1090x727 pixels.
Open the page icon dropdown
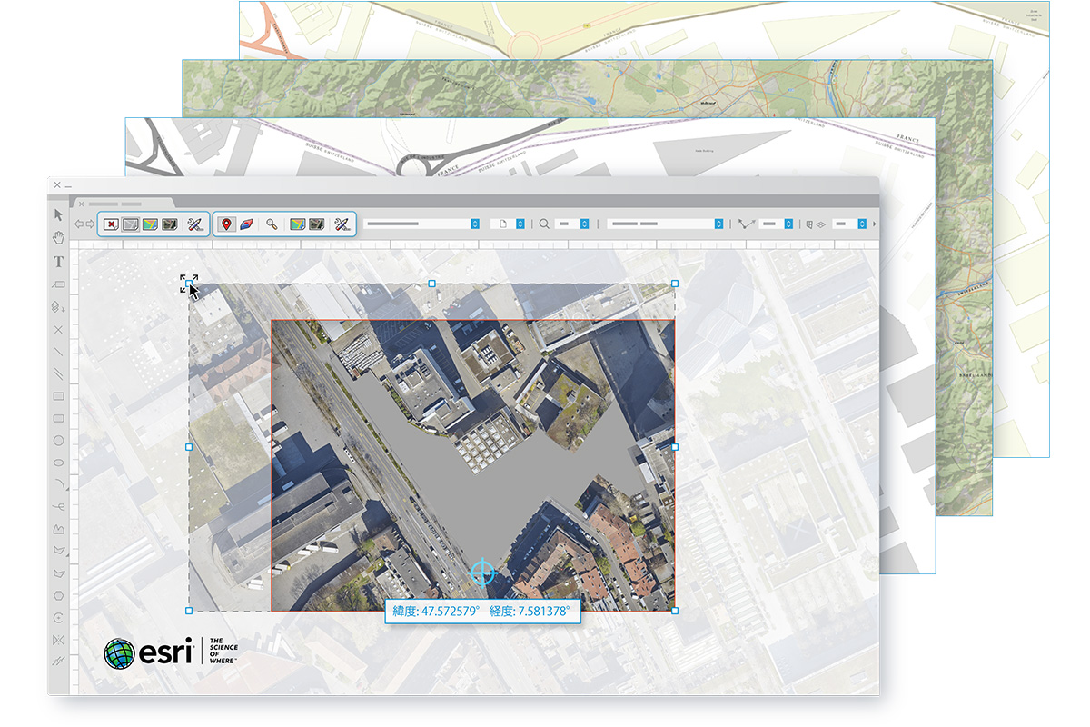(509, 224)
